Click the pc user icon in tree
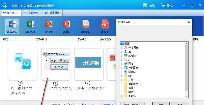The height and width of the screenshot is (105, 204). click(126, 52)
